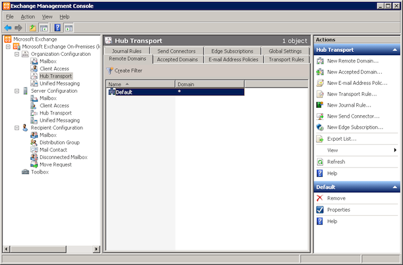Image resolution: width=403 pixels, height=265 pixels.
Task: Click Create Filter
Action: click(x=125, y=70)
